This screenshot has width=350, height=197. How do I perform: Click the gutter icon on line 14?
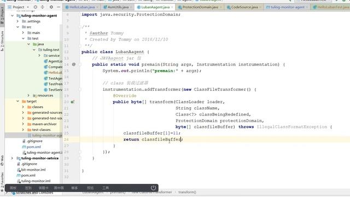(74, 65)
